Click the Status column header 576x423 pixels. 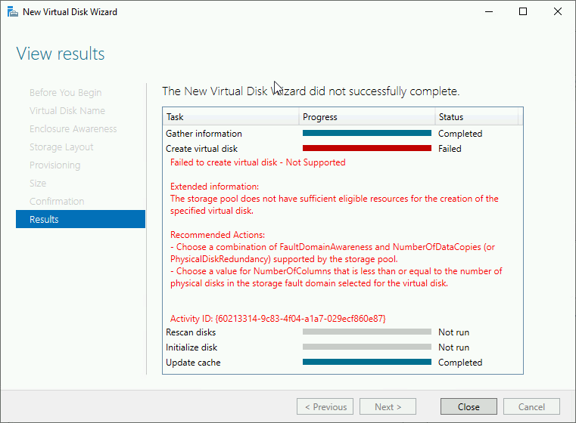476,117
